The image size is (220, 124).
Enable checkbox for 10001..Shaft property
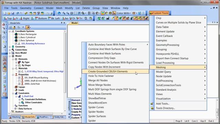click(19, 81)
